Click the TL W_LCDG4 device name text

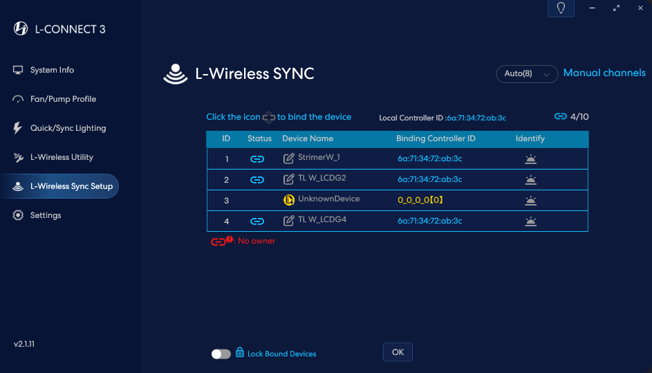(x=322, y=219)
